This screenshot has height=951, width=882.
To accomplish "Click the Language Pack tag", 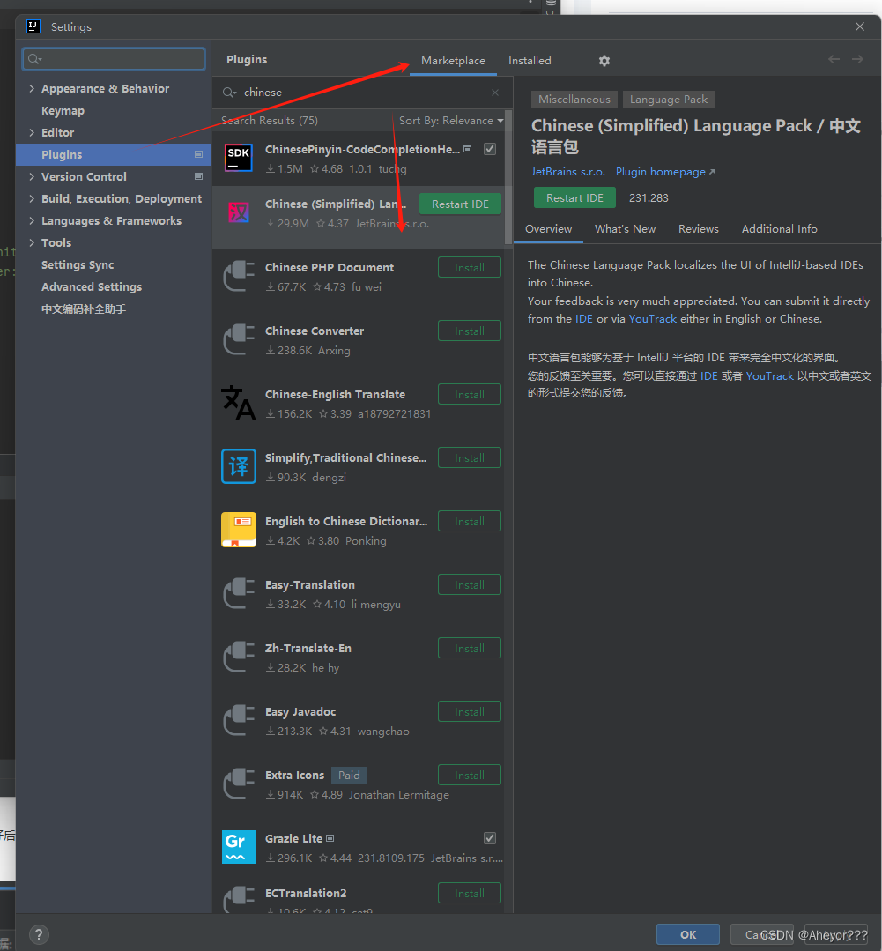I will coord(668,100).
